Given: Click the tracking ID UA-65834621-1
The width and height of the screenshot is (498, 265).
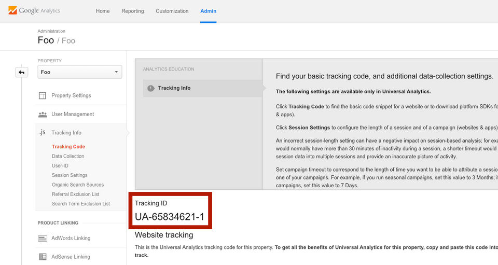Looking at the screenshot, I should tap(170, 217).
